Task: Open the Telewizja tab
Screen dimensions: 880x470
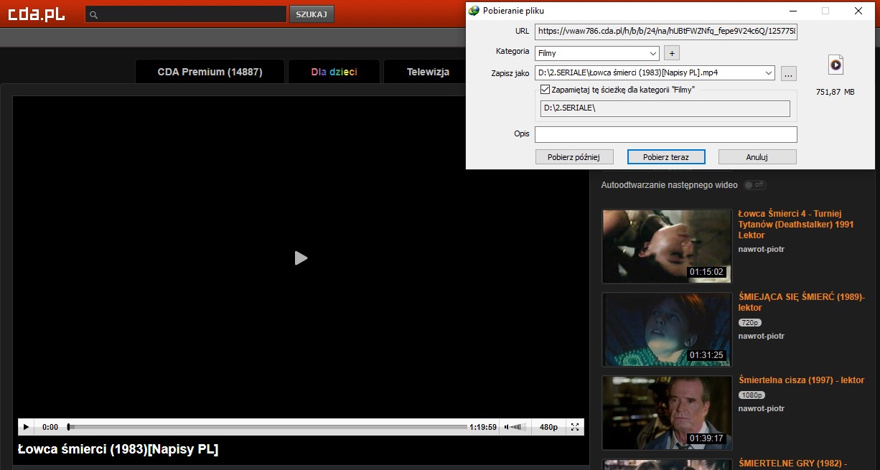Action: point(428,72)
